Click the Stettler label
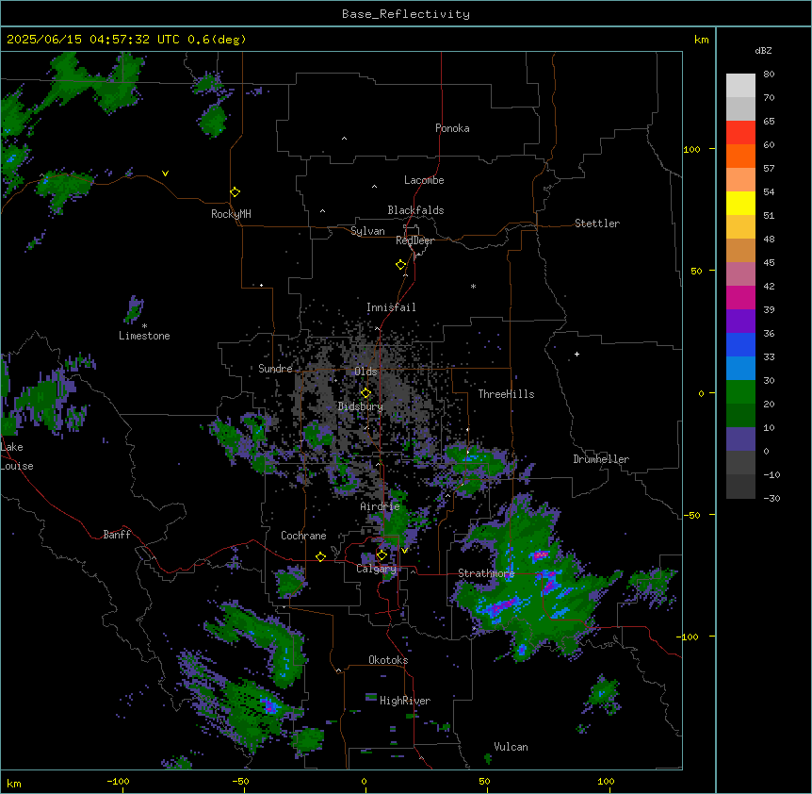 pyautogui.click(x=597, y=223)
